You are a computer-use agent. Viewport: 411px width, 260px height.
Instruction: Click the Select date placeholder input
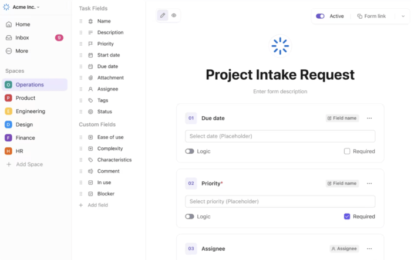click(280, 136)
